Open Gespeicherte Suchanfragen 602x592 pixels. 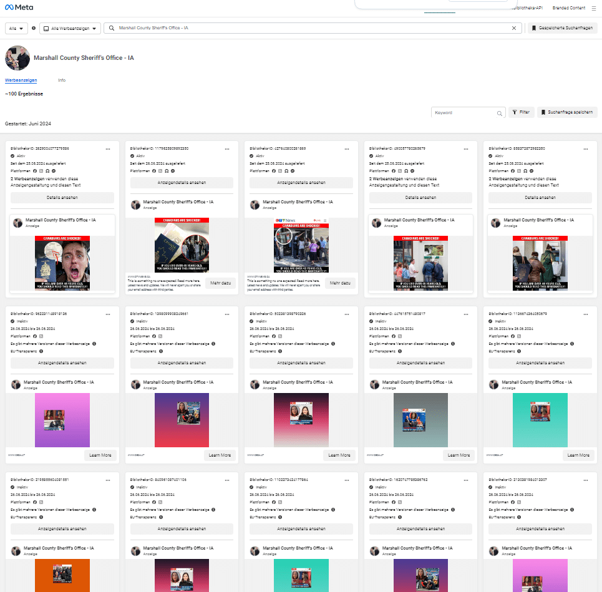tap(563, 28)
